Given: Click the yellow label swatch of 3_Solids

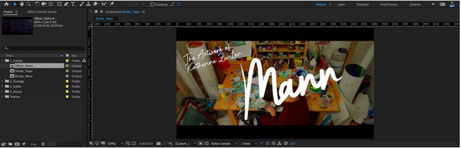Looking at the screenshot, I should click(67, 87).
